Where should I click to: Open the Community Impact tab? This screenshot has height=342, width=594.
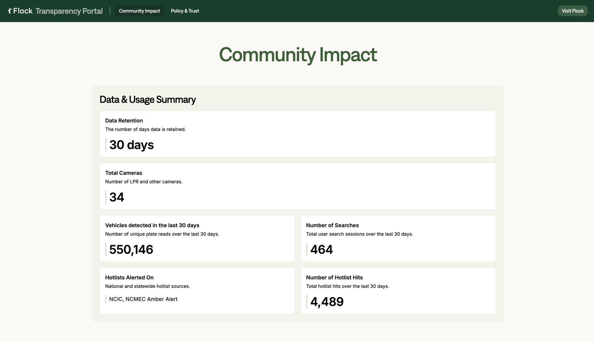point(139,11)
